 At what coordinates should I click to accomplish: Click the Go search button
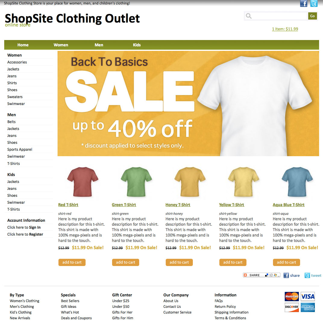tap(312, 16)
